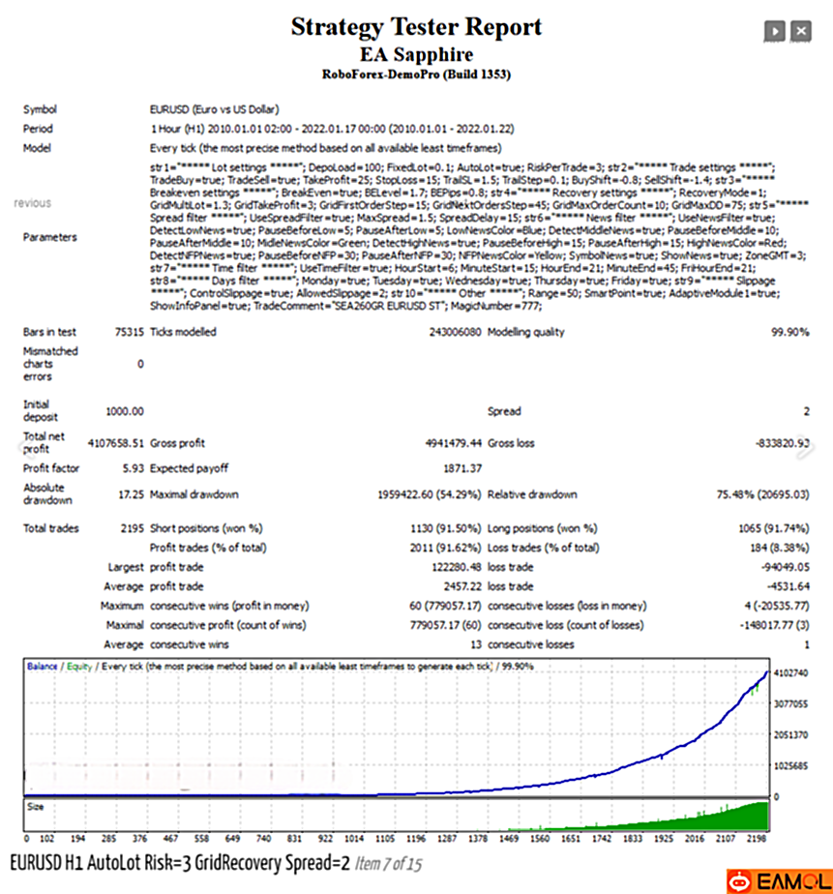The width and height of the screenshot is (833, 894).
Task: Click Profit factor value 5.93
Action: (133, 468)
